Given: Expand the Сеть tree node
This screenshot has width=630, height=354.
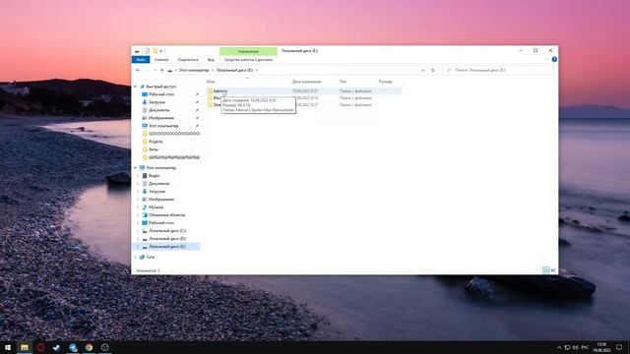Looking at the screenshot, I should pos(136,257).
